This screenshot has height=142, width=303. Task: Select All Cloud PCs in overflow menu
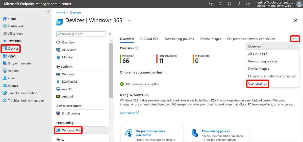[x=273, y=54]
